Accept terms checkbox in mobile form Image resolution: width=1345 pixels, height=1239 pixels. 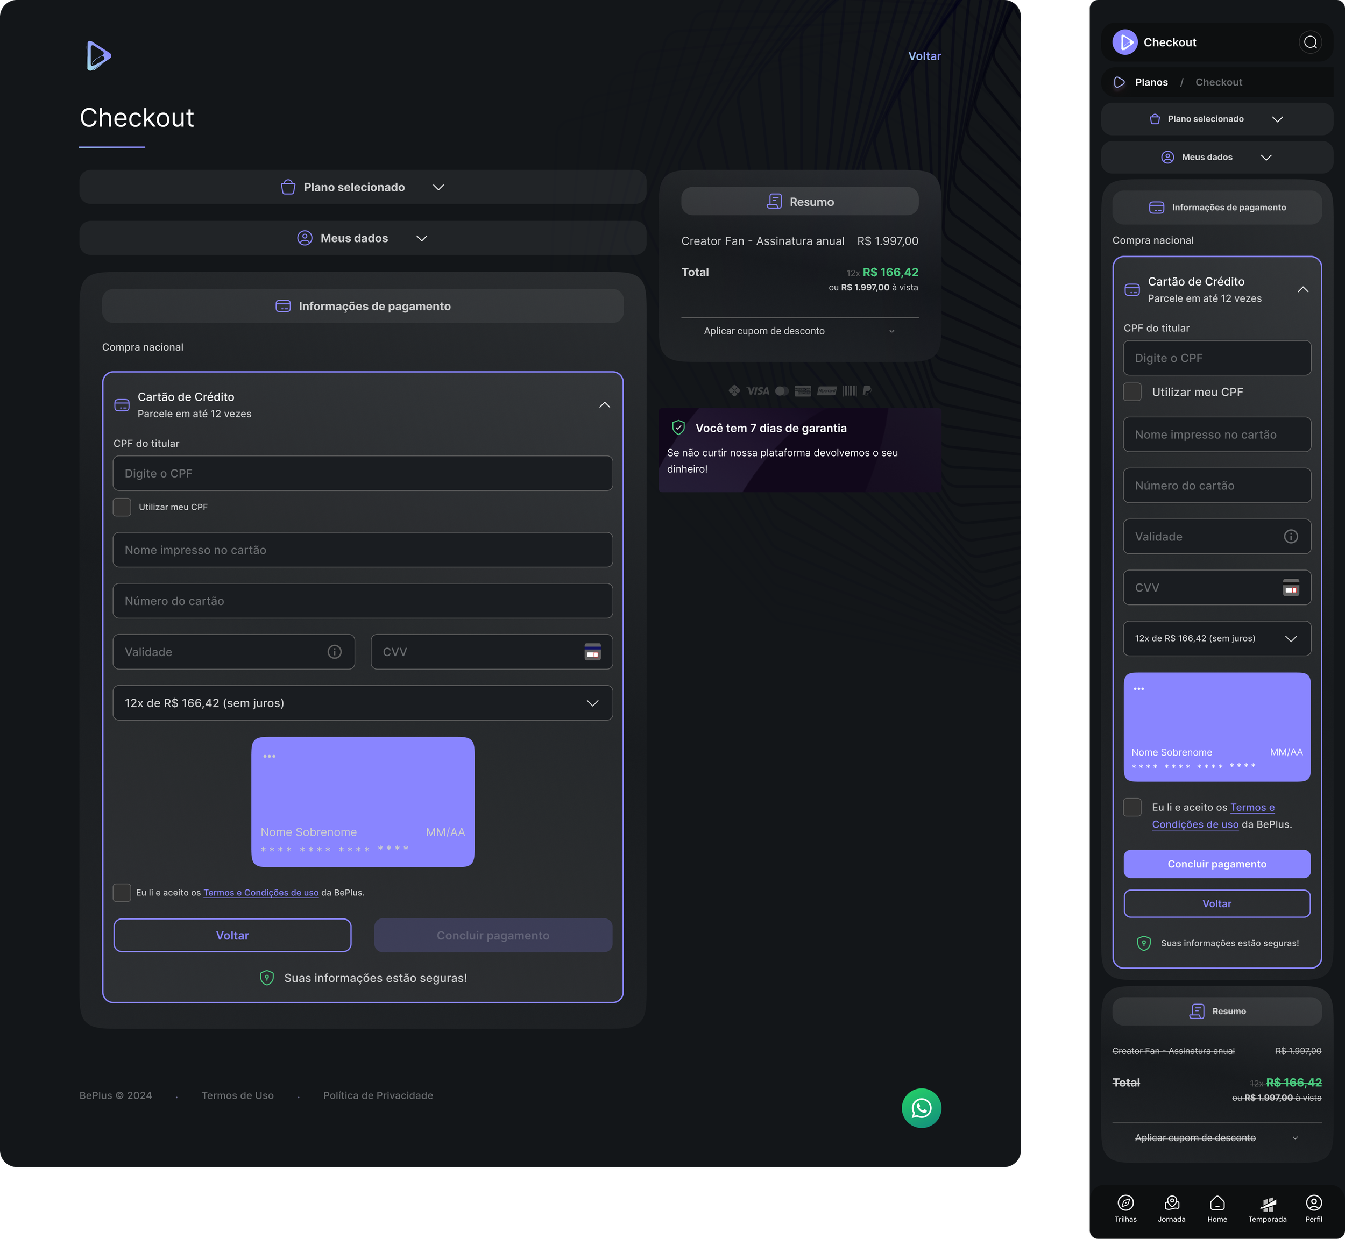pyautogui.click(x=1132, y=807)
